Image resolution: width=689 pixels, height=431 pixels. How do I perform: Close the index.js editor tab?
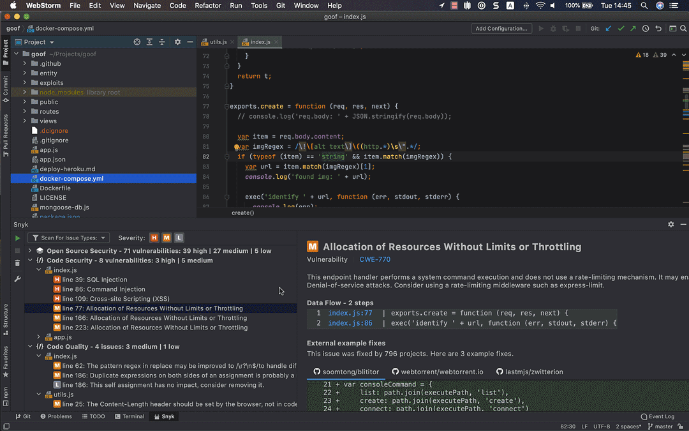(x=276, y=42)
